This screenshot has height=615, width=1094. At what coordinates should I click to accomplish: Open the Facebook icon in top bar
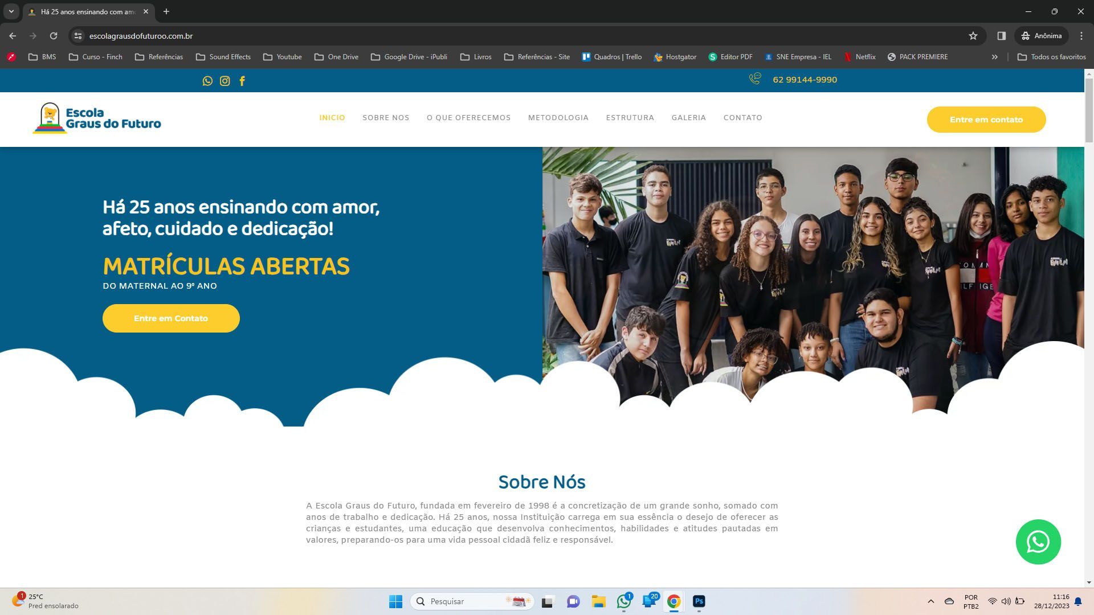[242, 81]
